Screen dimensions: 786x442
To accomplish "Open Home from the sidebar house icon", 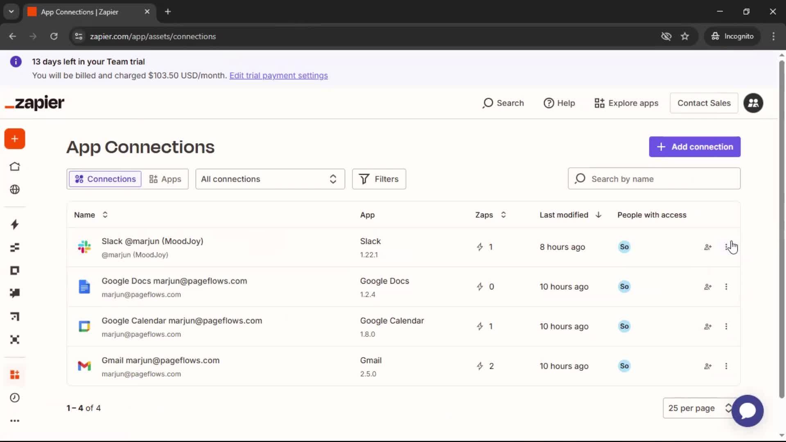I will click(15, 167).
